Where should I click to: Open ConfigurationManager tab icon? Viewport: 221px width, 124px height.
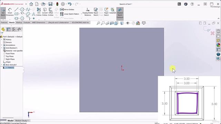(14, 29)
